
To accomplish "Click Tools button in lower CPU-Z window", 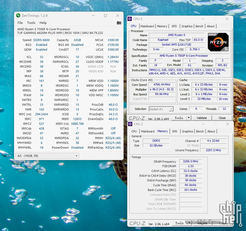I will click(x=179, y=223).
